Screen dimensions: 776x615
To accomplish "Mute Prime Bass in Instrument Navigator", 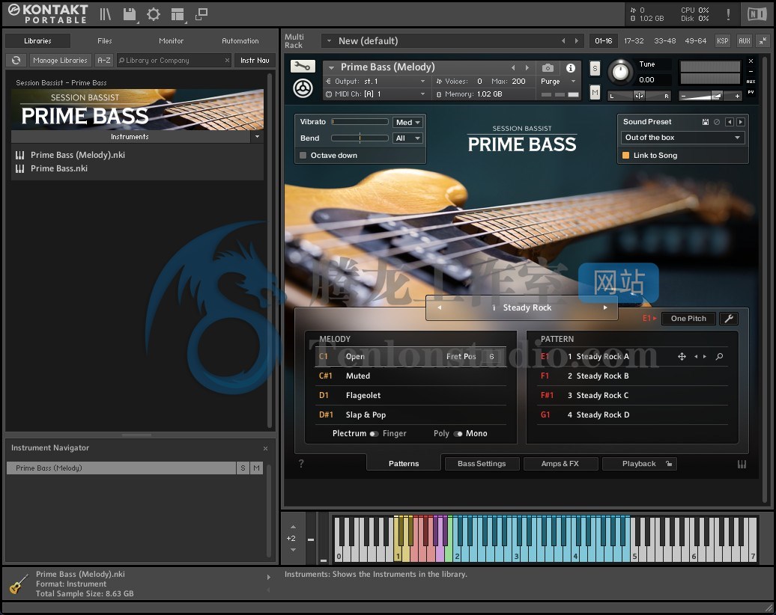I will tap(256, 468).
